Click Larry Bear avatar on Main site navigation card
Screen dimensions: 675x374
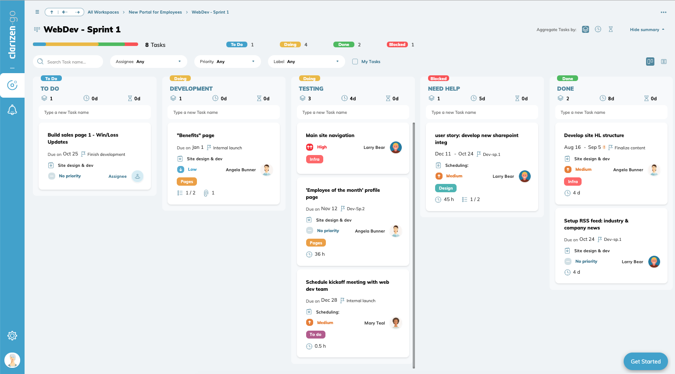coord(396,148)
